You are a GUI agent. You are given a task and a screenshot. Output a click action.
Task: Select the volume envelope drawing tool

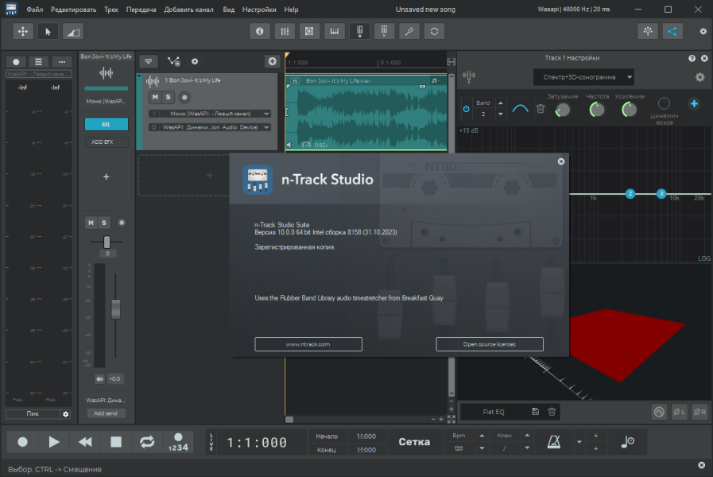coord(73,31)
